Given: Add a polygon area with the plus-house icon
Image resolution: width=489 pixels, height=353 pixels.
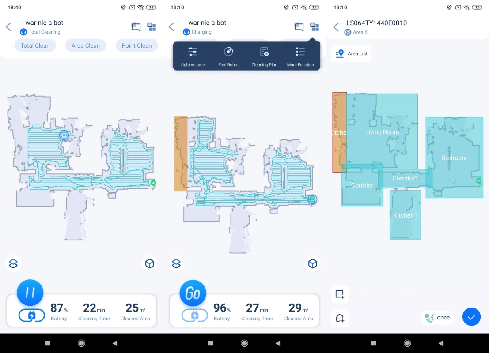Looking at the screenshot, I should (x=340, y=318).
